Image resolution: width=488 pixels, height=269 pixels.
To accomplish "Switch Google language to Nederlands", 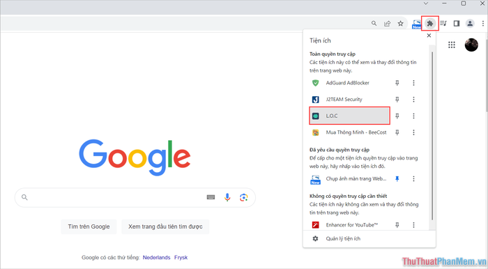I will click(x=157, y=257).
